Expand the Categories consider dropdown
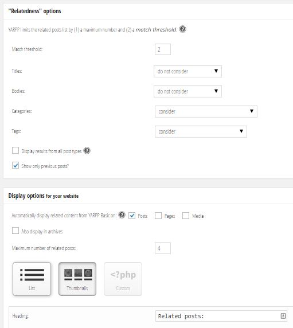The width and height of the screenshot is (293, 328). click(206, 111)
